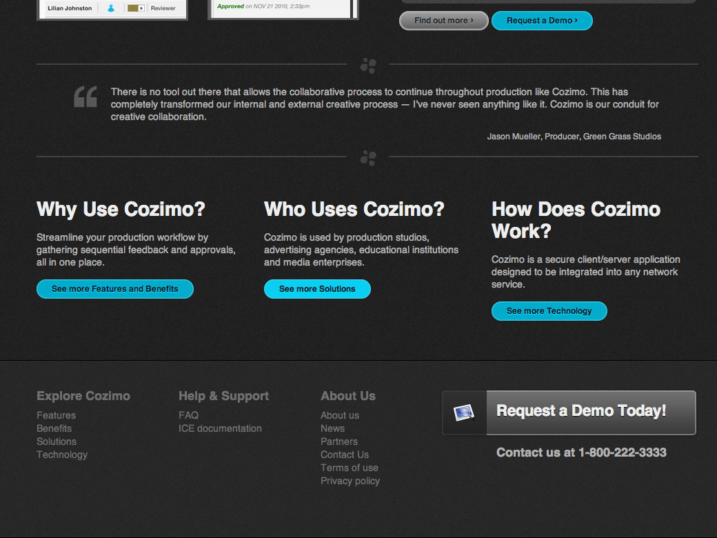Screen dimensions: 717x538
Task: Open See more Solutions
Action: click(317, 289)
